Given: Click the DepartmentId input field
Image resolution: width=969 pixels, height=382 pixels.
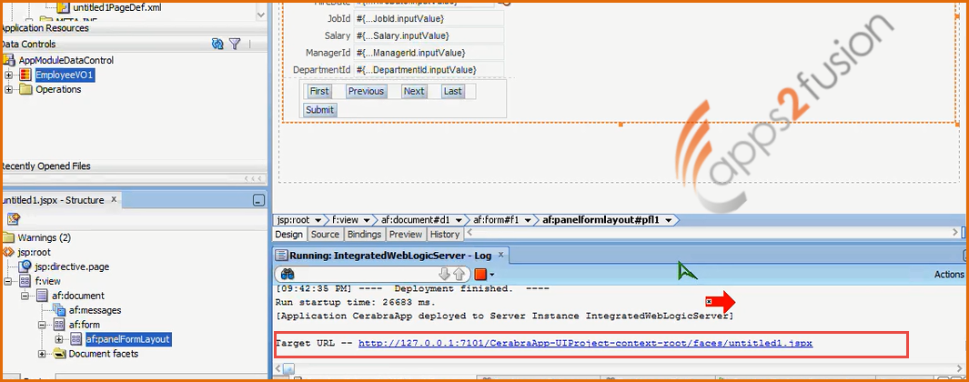Looking at the screenshot, I should click(429, 69).
